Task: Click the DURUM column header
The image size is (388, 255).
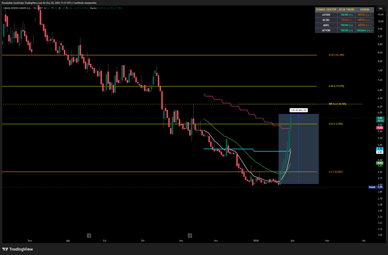Action: [364, 10]
